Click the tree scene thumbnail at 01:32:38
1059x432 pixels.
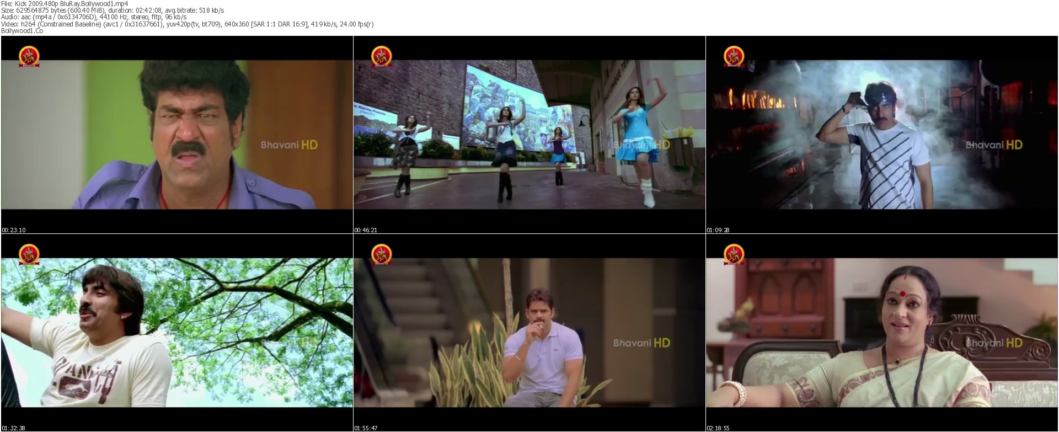point(177,333)
